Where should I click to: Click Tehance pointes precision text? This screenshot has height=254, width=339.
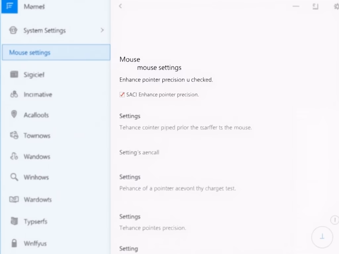153,228
